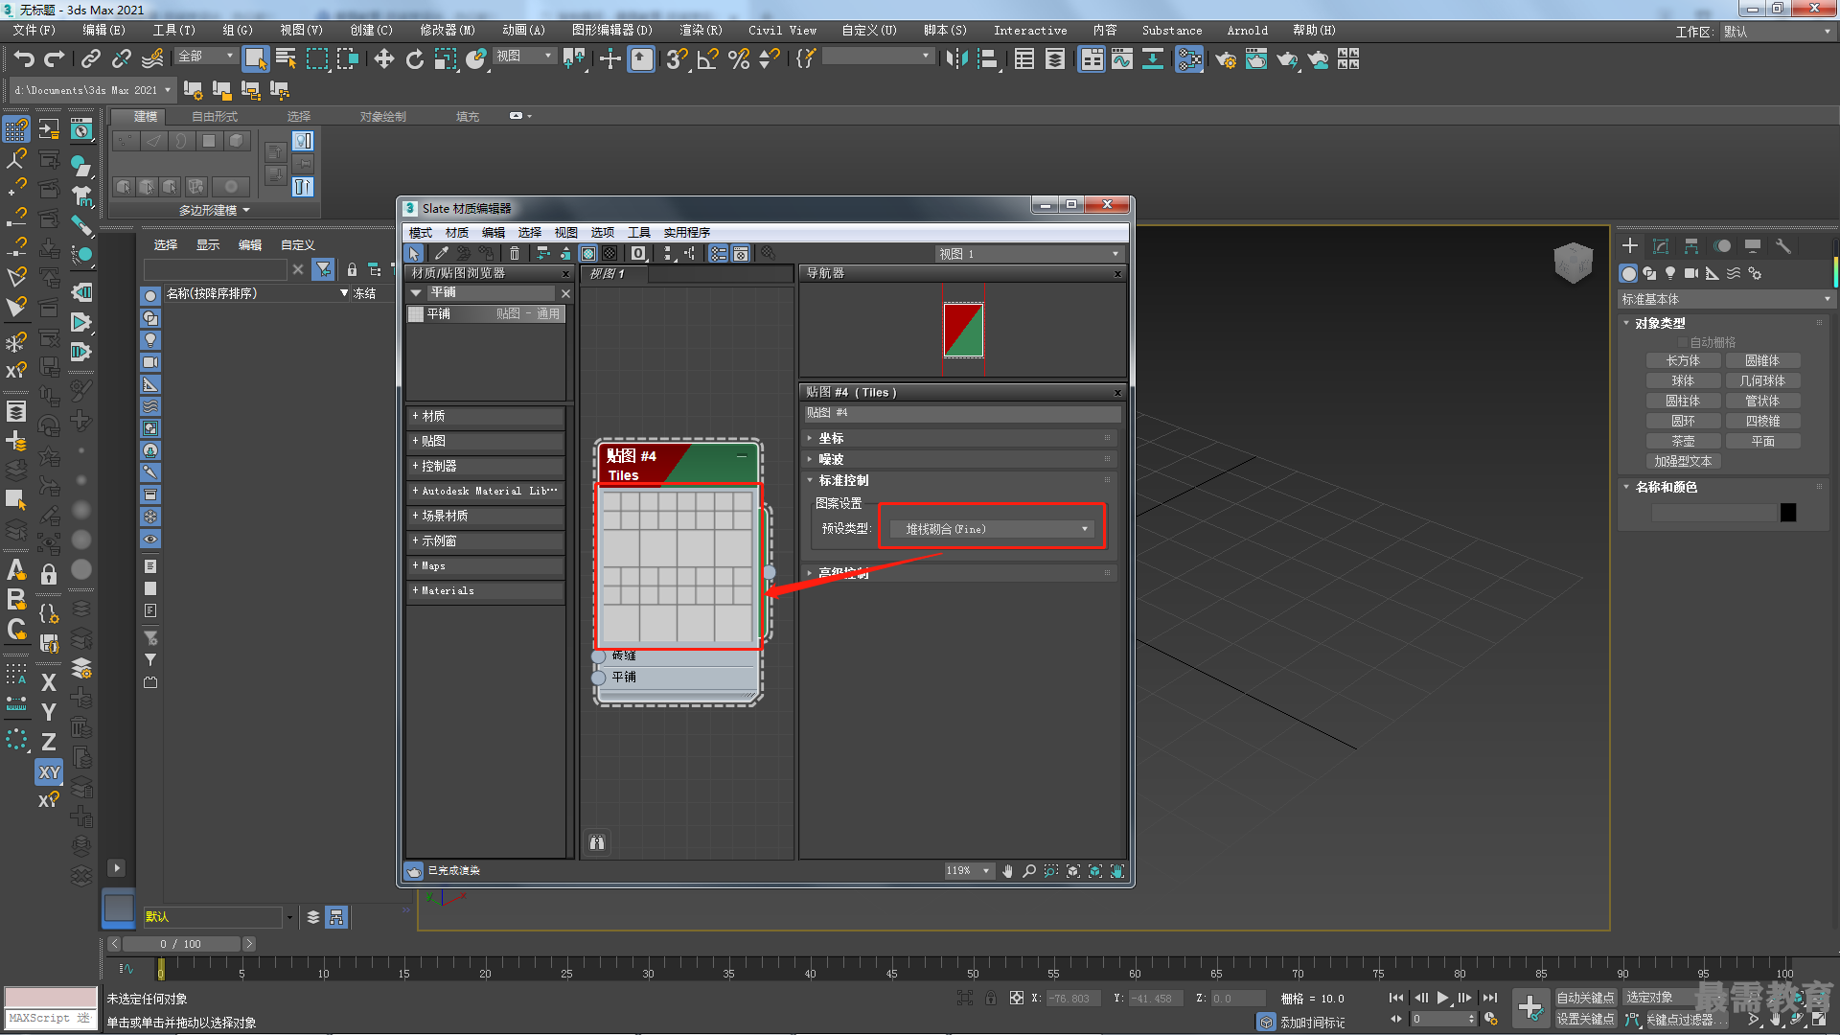The image size is (1840, 1035).
Task: Open the Modify panel tab icon
Action: tap(1661, 246)
